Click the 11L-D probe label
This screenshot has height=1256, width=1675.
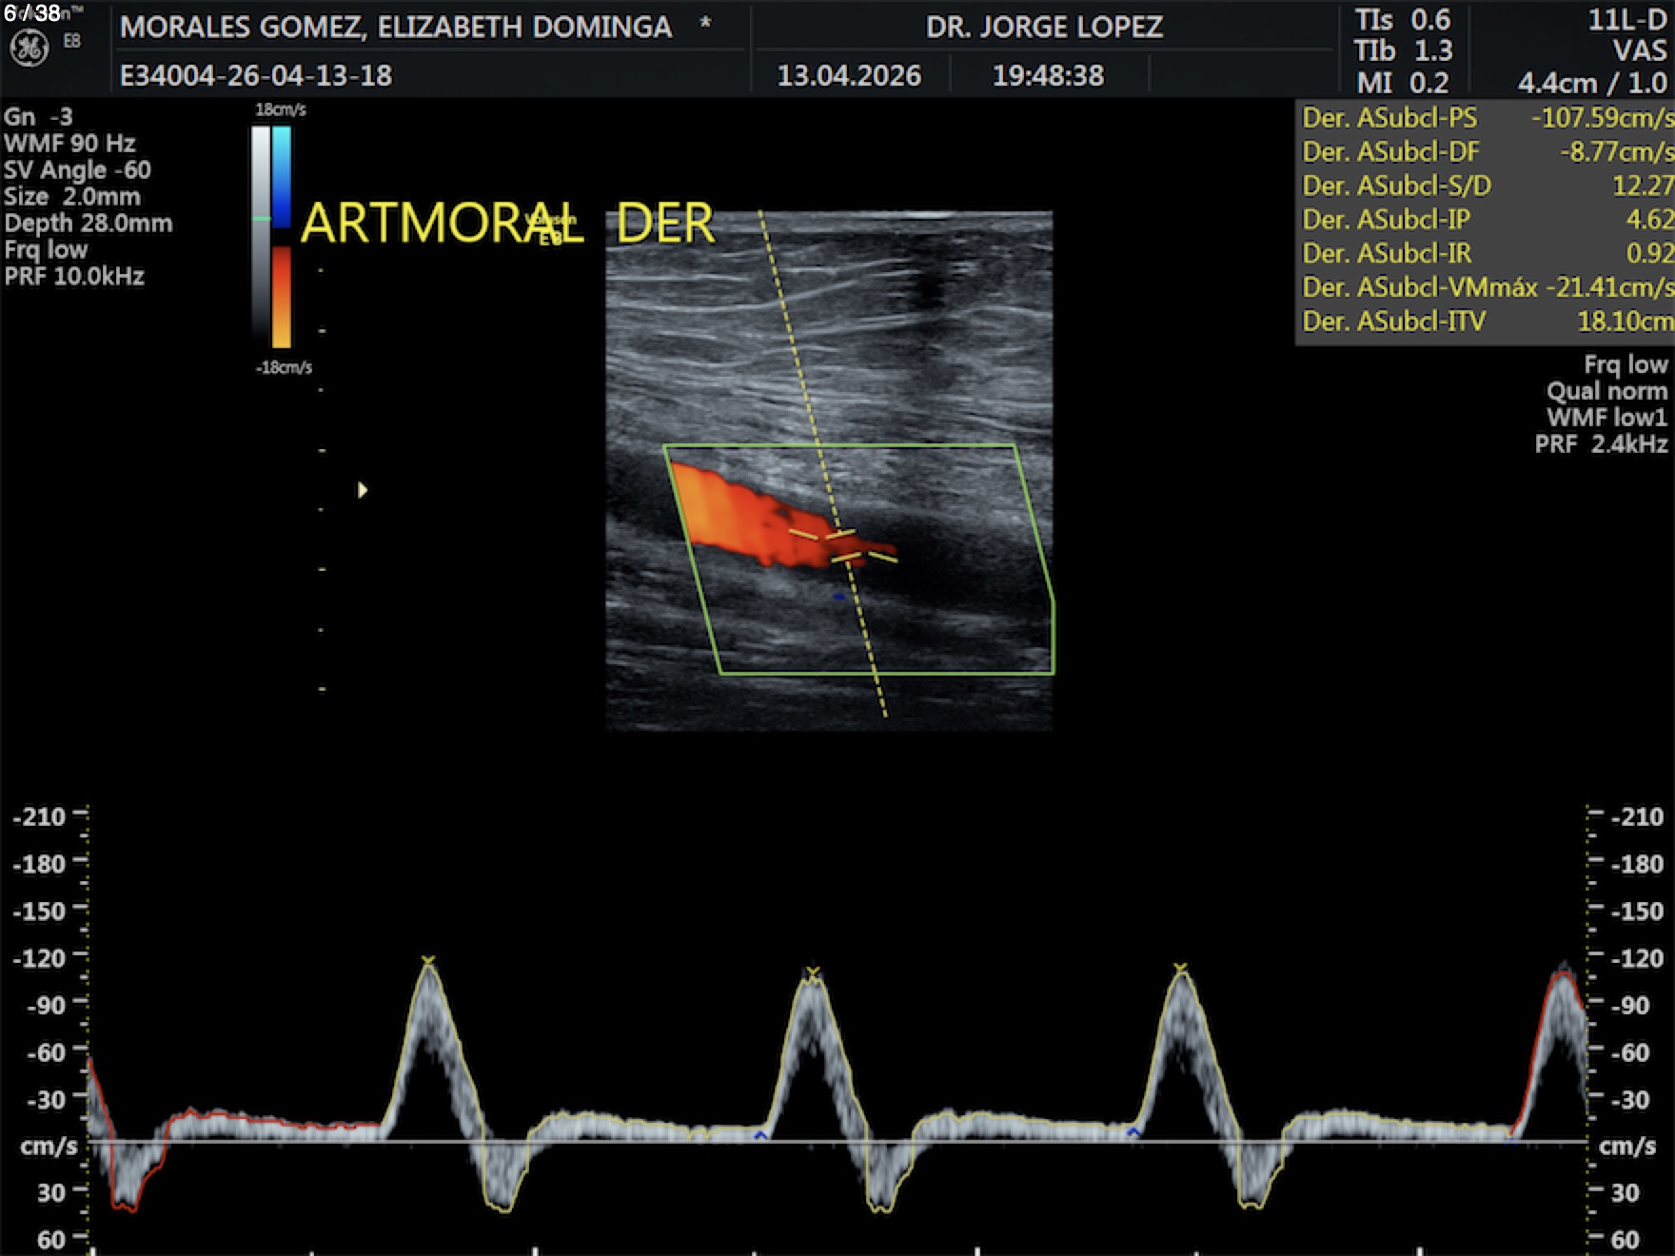(1626, 20)
